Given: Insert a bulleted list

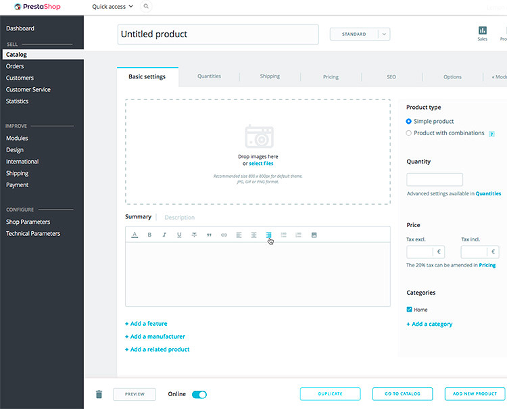Looking at the screenshot, I should pyautogui.click(x=283, y=235).
